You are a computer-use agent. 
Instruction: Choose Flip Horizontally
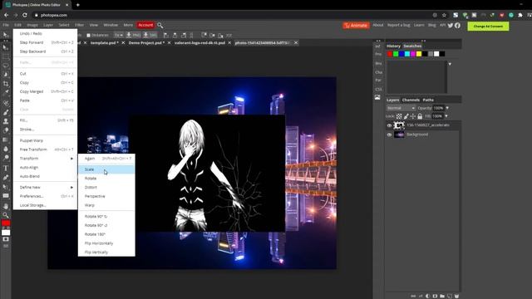pyautogui.click(x=106, y=243)
